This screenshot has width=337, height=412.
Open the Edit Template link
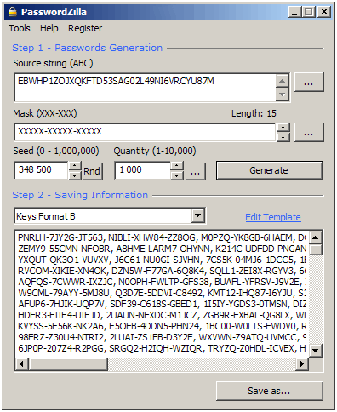[273, 217]
